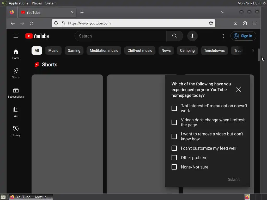View site security padlock info
The image size is (267, 200).
[63, 23]
